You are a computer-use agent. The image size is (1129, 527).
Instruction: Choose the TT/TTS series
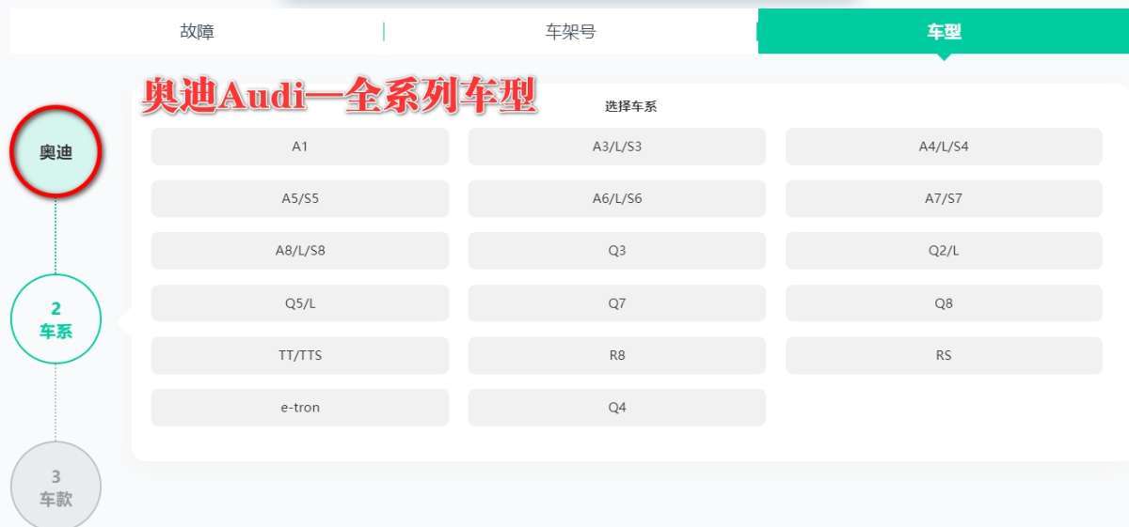(300, 356)
